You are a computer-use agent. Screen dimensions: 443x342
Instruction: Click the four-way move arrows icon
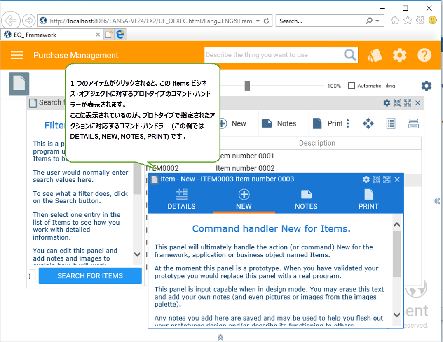(x=368, y=123)
